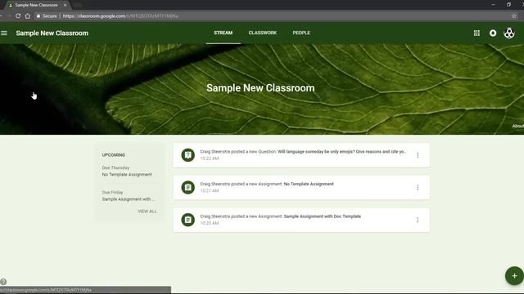
Task: Open the Sample Assignment with Doc Template post
Action: (x=301, y=220)
